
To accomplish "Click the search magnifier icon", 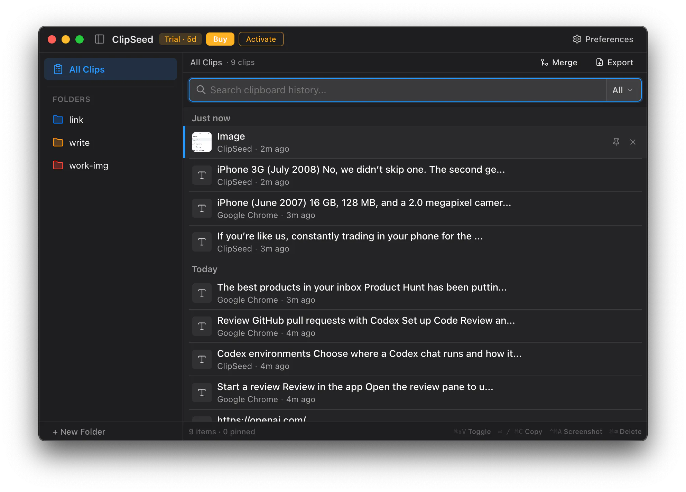I will click(201, 90).
